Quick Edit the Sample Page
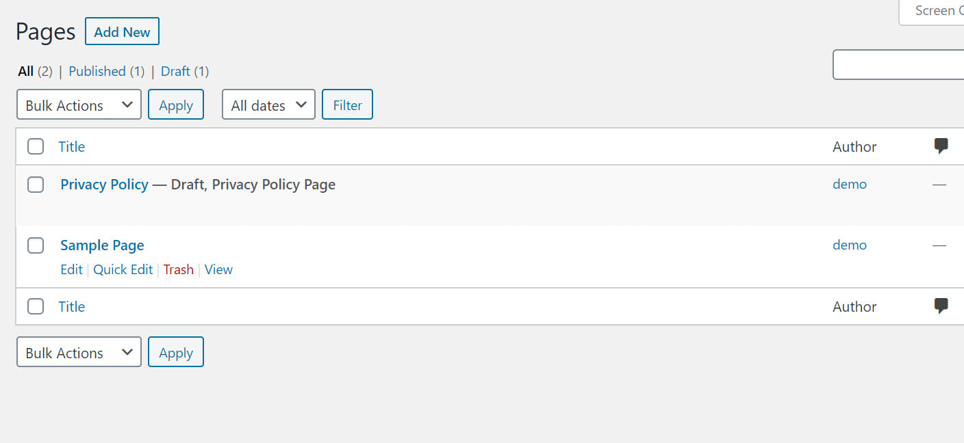The height and width of the screenshot is (443, 964). pyautogui.click(x=123, y=269)
